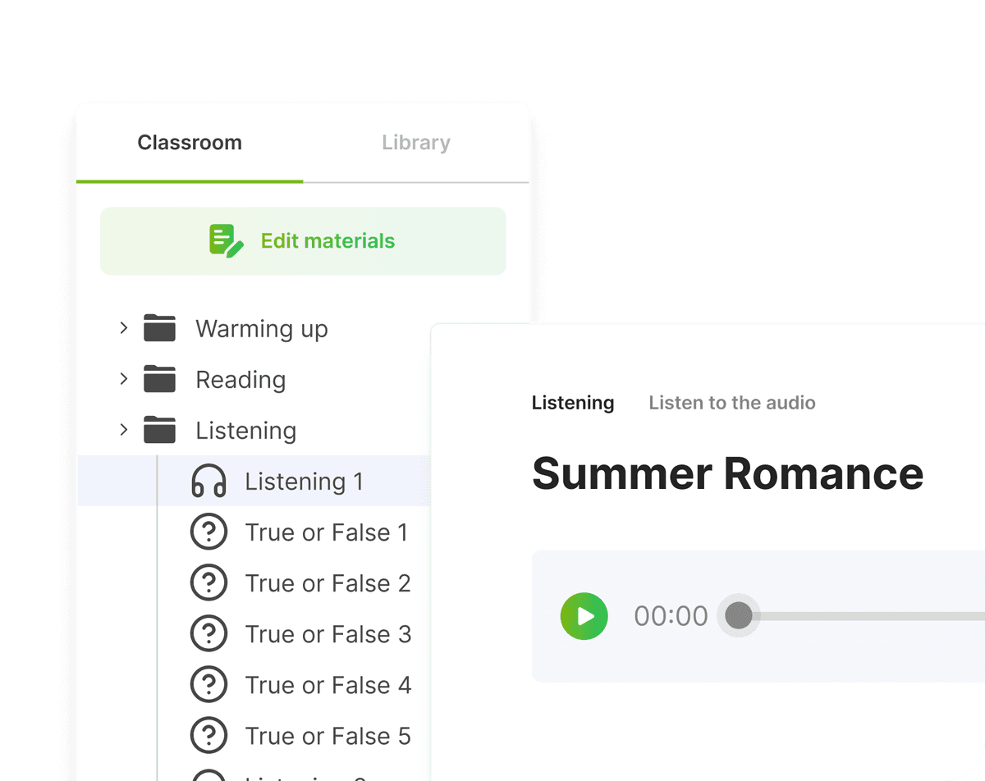
Task: Click the question mark icon for True or False 1
Action: [208, 532]
